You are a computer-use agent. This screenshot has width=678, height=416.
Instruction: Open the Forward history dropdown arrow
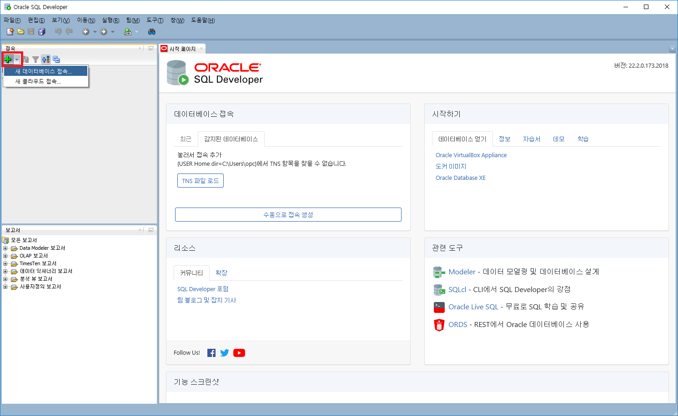[113, 32]
